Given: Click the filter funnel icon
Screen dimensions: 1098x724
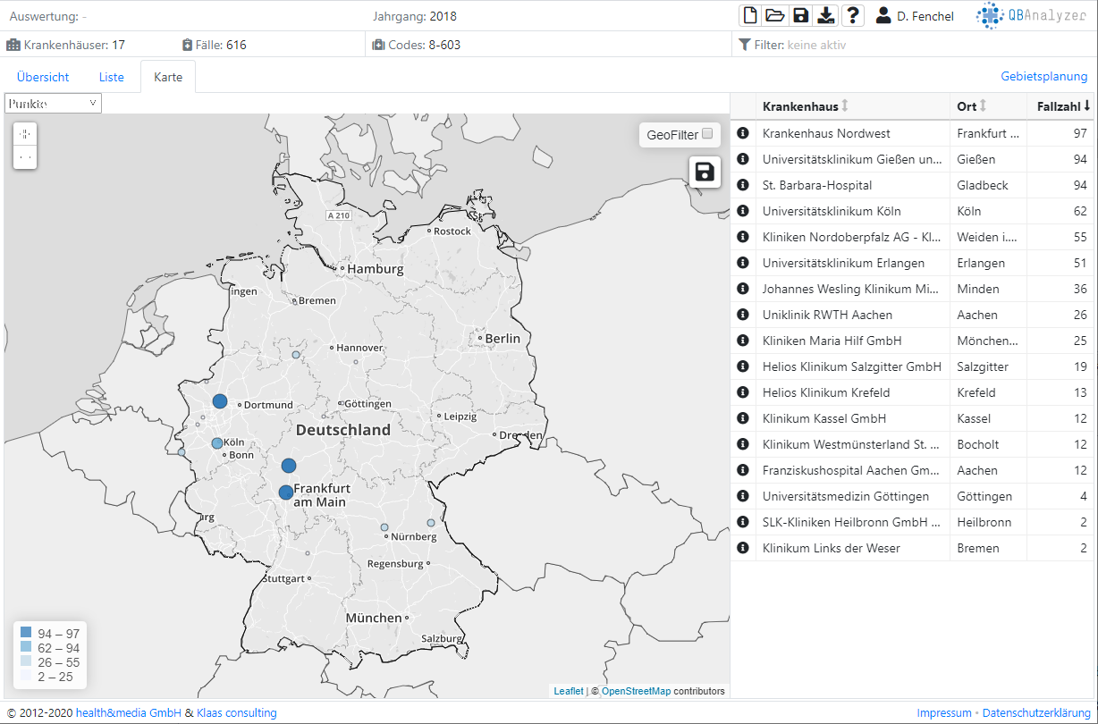Looking at the screenshot, I should [744, 45].
